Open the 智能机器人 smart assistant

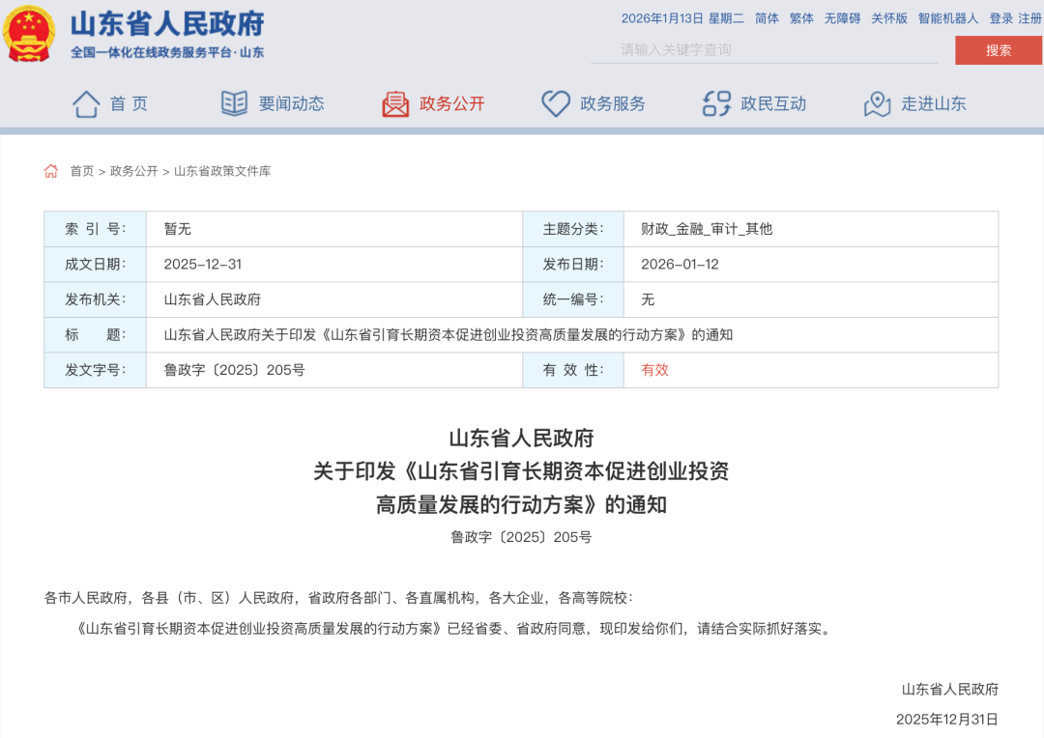[x=948, y=17]
